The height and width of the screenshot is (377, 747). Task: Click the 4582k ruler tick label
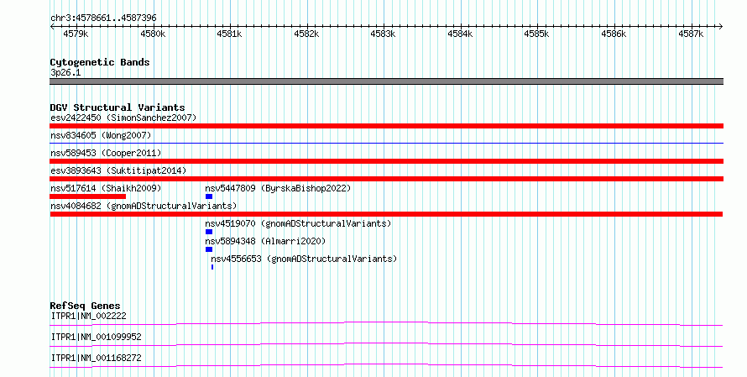(x=306, y=34)
